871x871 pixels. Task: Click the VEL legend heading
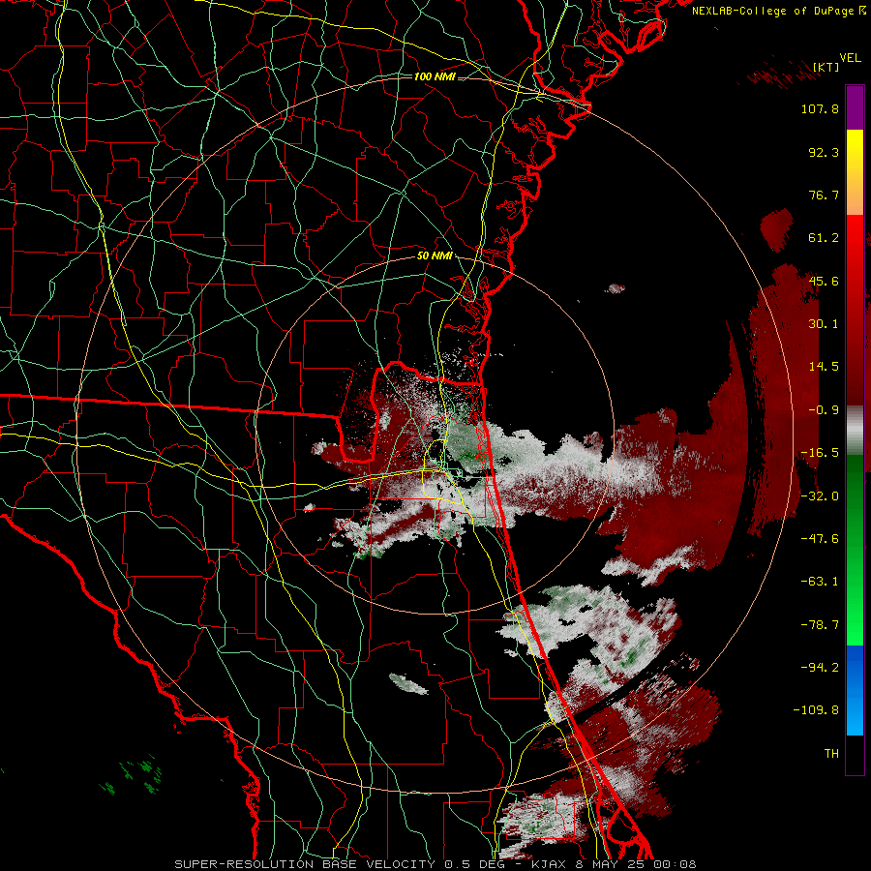point(850,57)
